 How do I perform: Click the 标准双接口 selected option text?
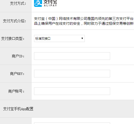coord(43,39)
